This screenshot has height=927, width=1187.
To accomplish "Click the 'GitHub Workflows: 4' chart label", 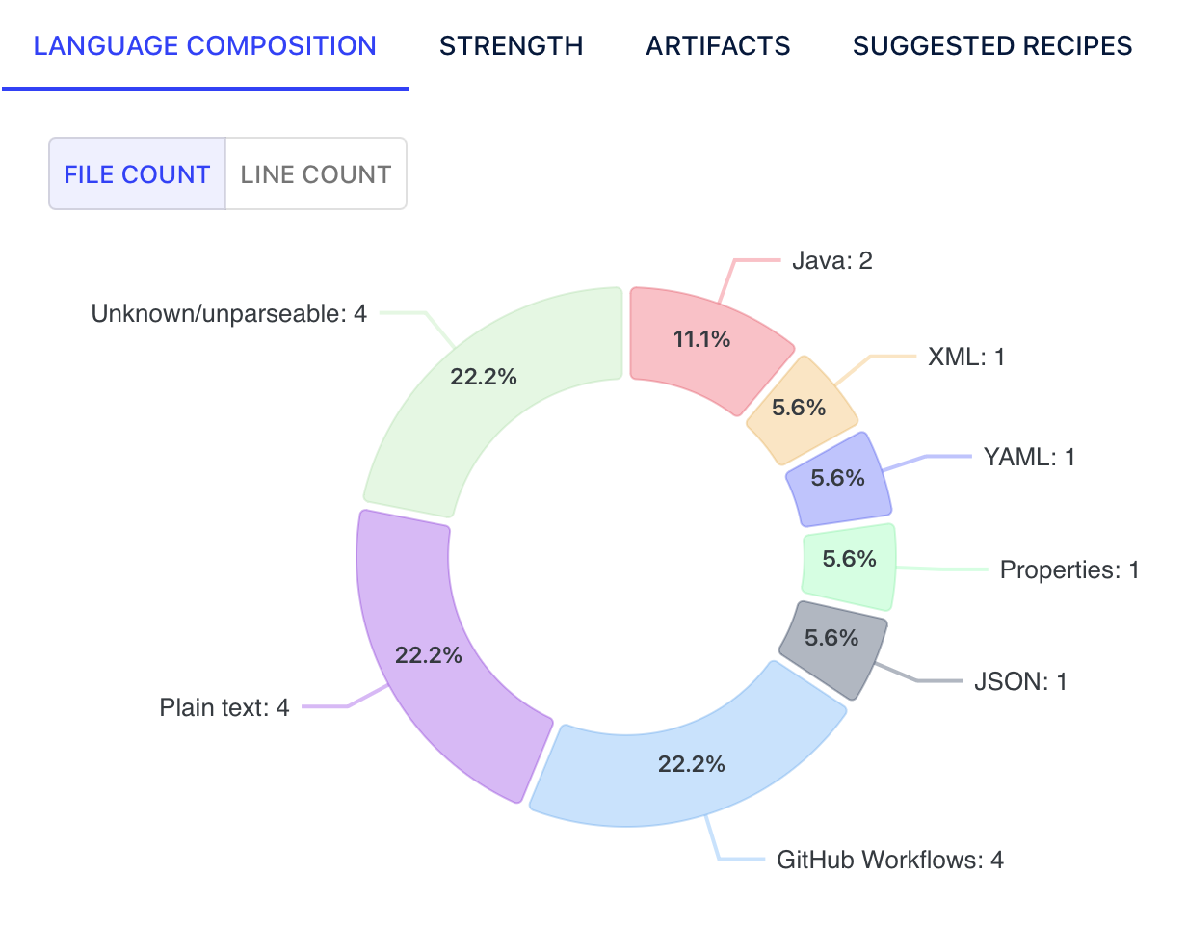I will pyautogui.click(x=890, y=860).
